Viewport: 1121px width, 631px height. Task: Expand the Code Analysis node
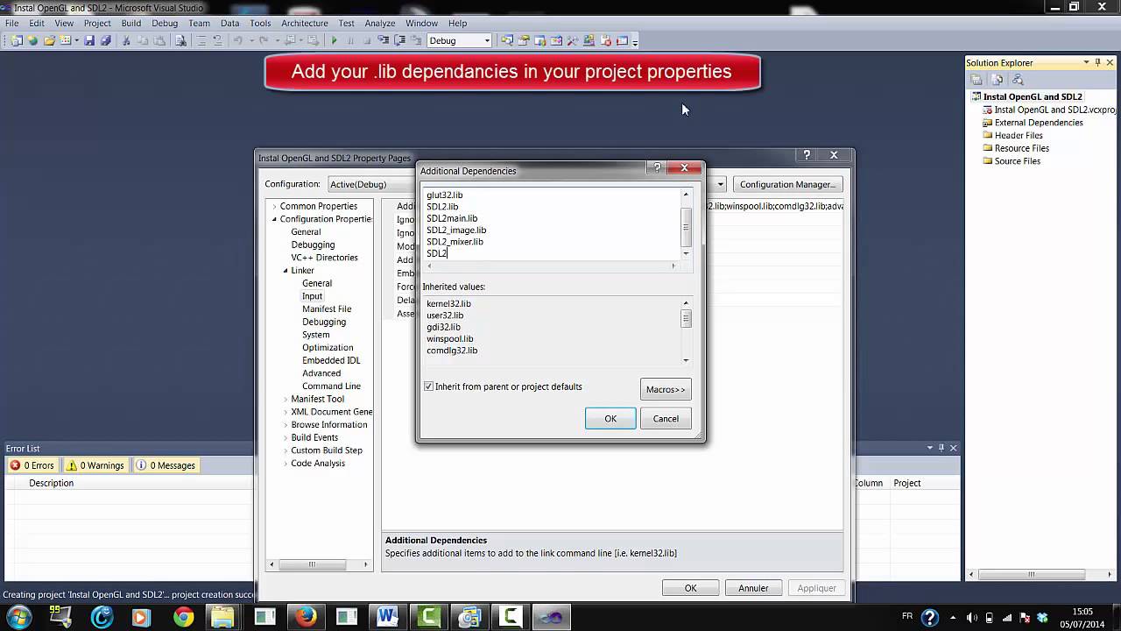(x=286, y=464)
